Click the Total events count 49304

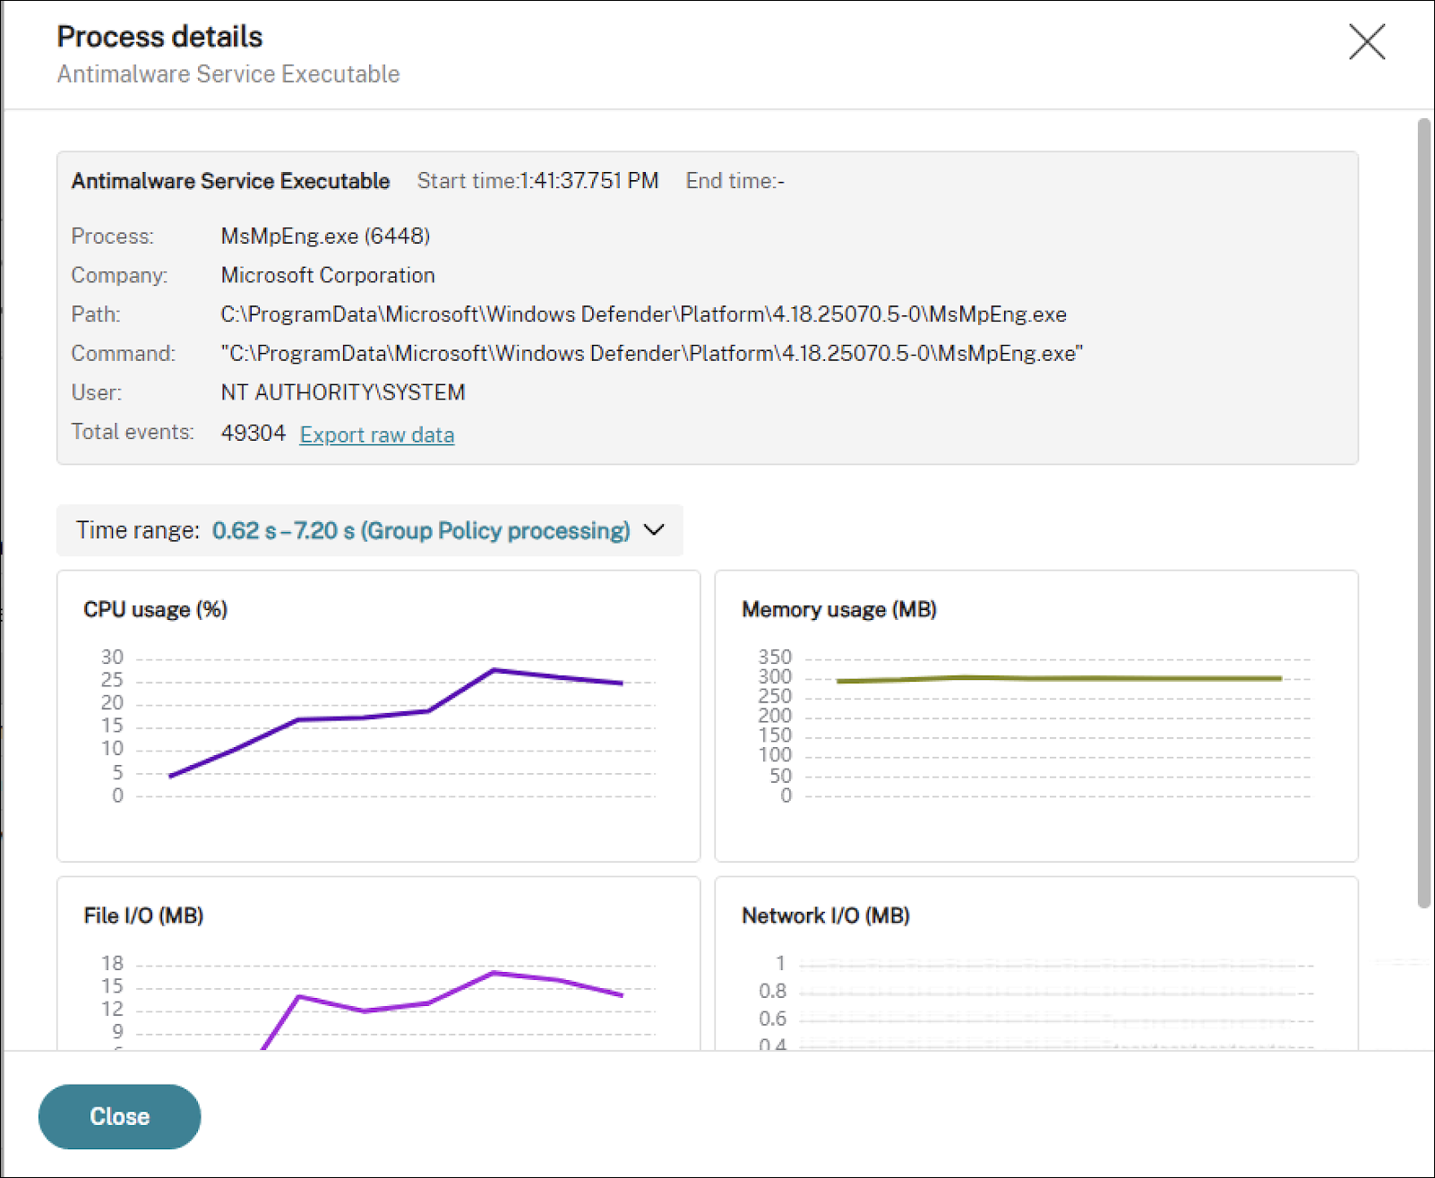click(253, 433)
